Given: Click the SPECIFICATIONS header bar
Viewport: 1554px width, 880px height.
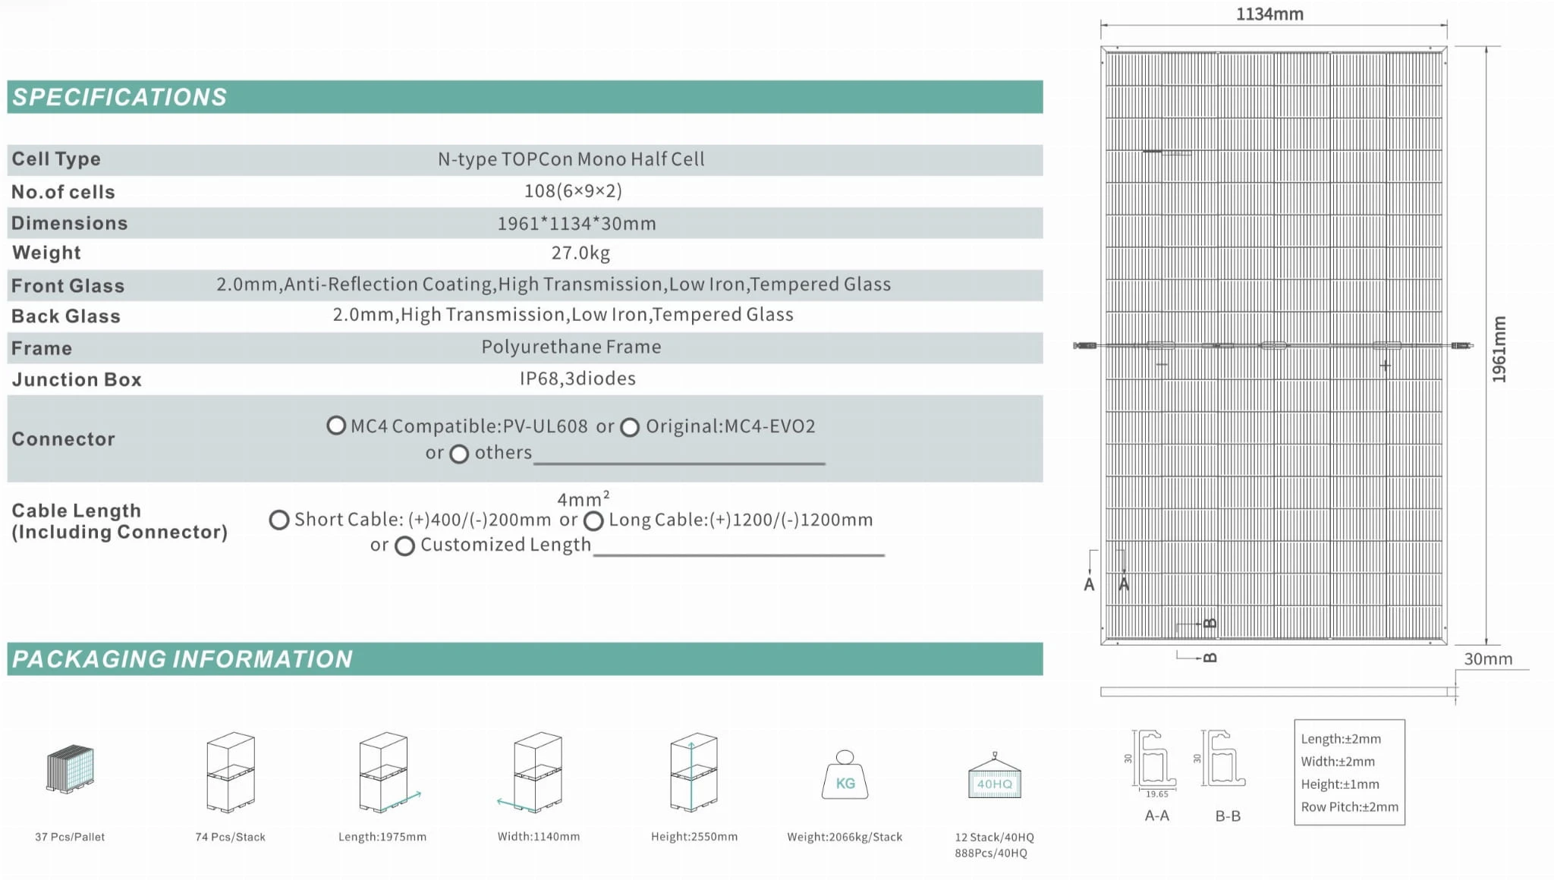Looking at the screenshot, I should click(524, 97).
